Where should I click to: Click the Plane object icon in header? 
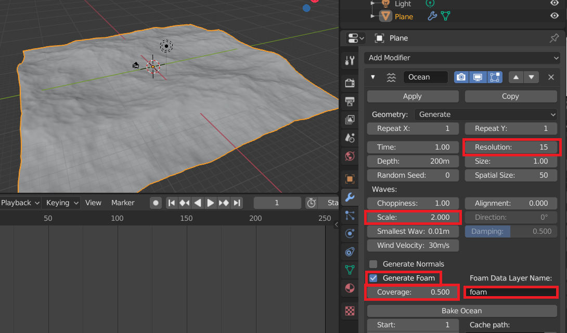pyautogui.click(x=379, y=38)
